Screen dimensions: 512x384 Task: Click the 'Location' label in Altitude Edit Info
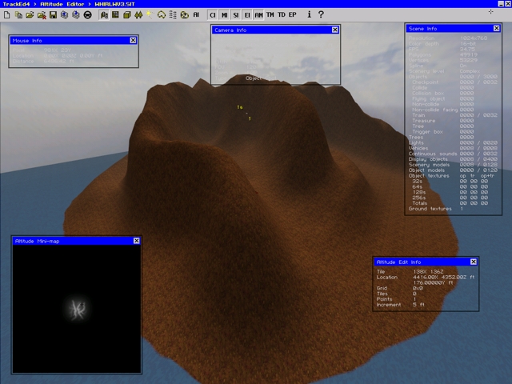pyautogui.click(x=387, y=278)
